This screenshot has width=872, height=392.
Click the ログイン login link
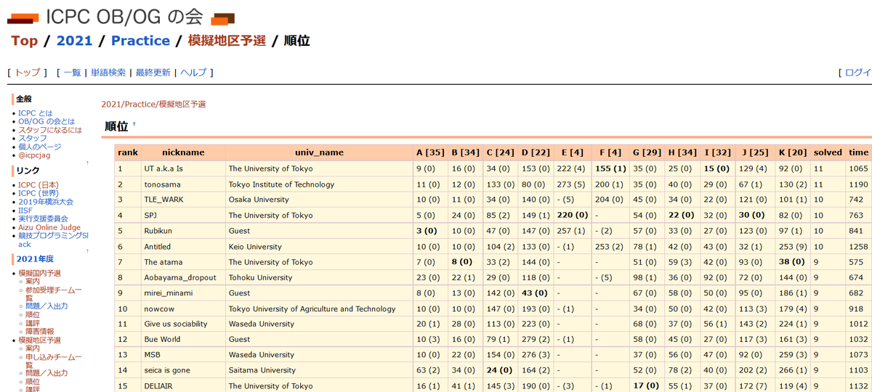point(858,73)
